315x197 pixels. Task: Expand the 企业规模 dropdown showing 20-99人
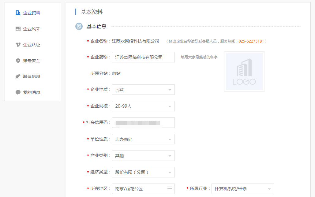143,106
